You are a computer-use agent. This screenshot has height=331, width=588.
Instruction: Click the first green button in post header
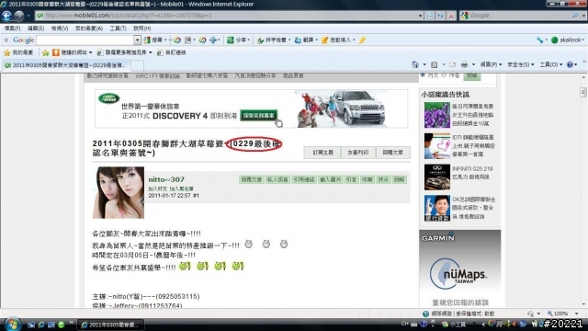click(x=251, y=179)
